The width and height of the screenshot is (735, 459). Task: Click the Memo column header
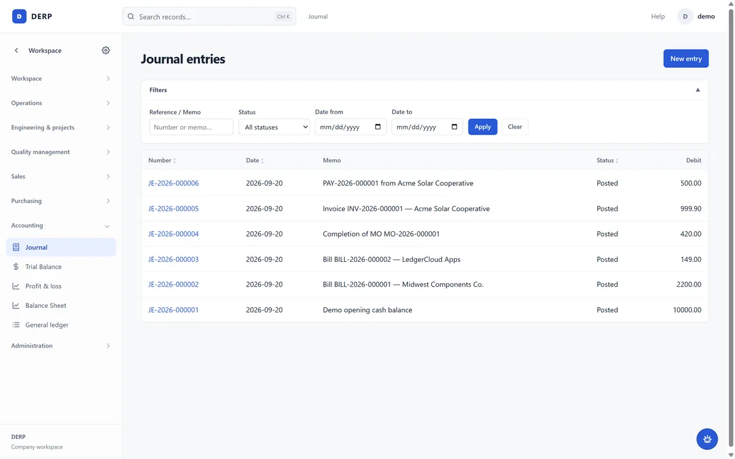click(x=332, y=160)
